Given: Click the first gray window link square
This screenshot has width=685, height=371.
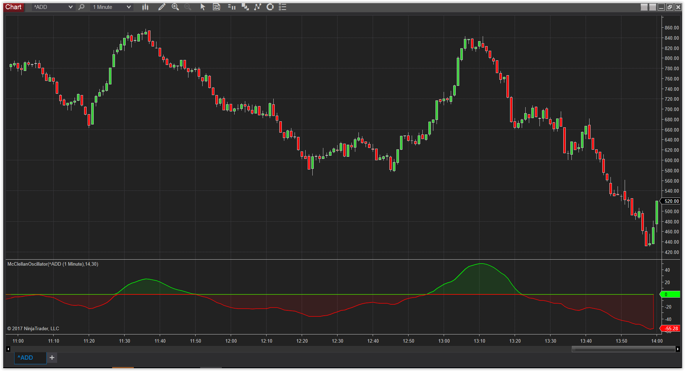Looking at the screenshot, I should [644, 7].
